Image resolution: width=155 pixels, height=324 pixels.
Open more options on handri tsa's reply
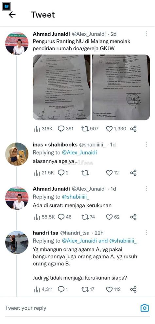[x=146, y=233]
